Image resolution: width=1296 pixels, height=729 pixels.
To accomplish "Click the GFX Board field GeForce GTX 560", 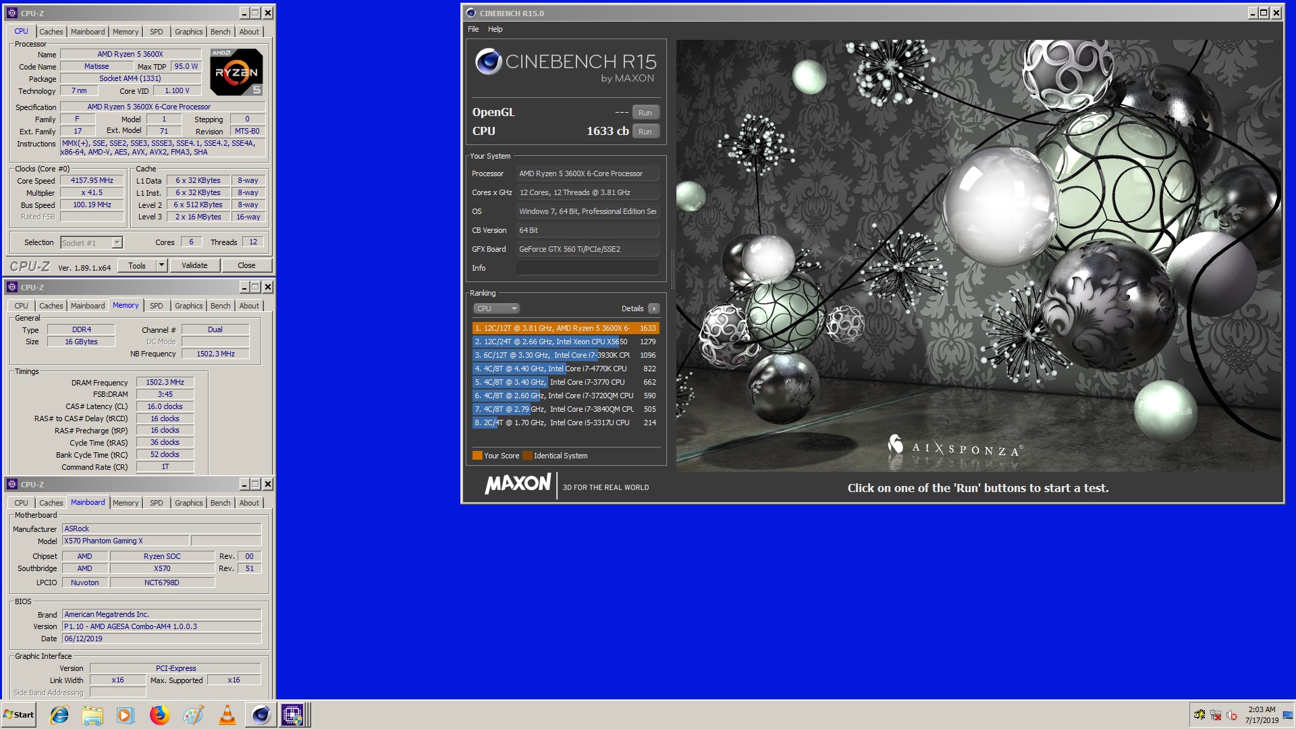I will tap(588, 249).
